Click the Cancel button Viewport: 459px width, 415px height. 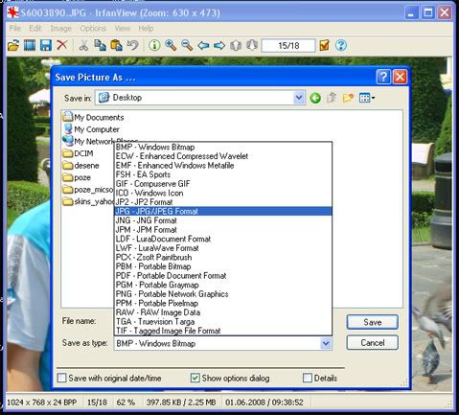(373, 342)
